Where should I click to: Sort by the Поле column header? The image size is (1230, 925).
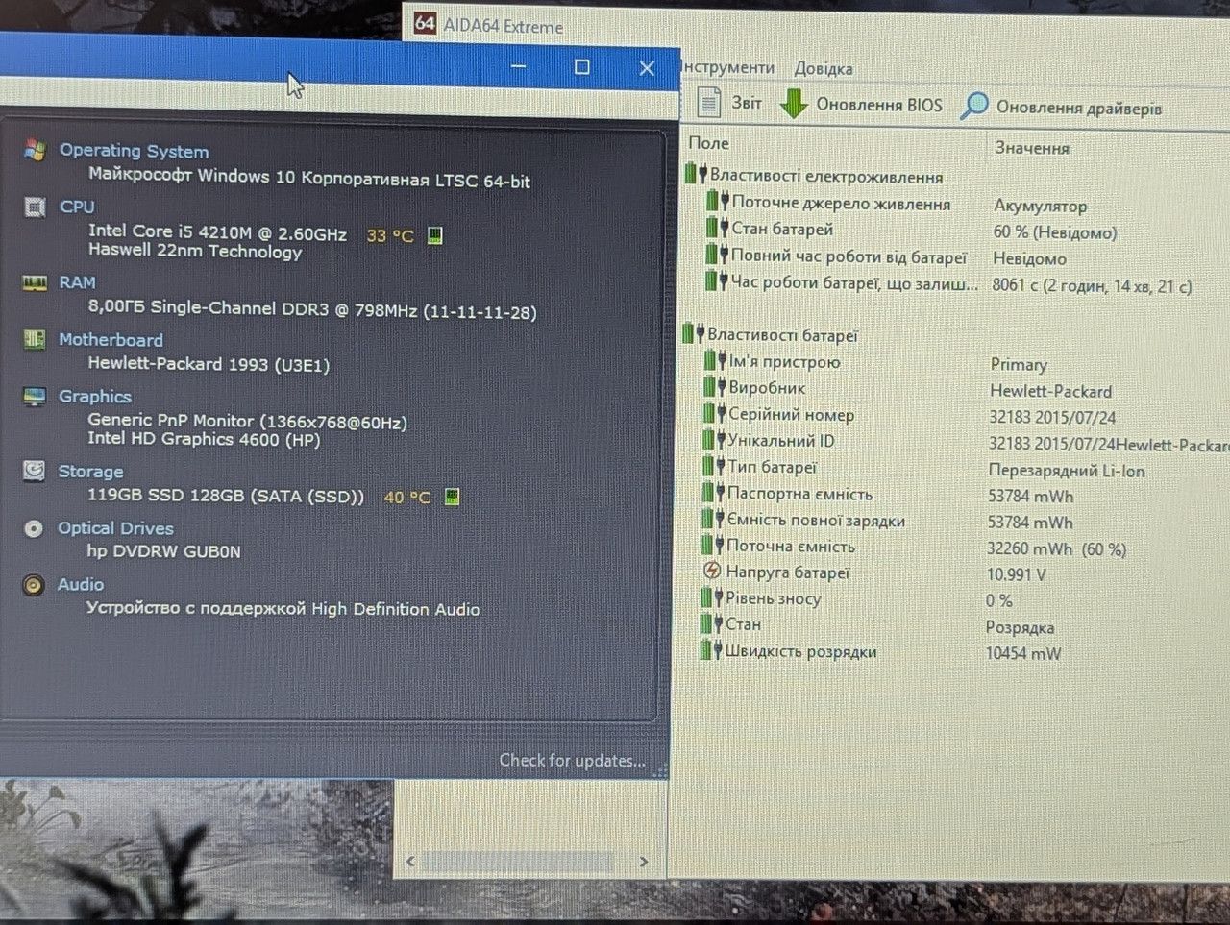coord(708,143)
